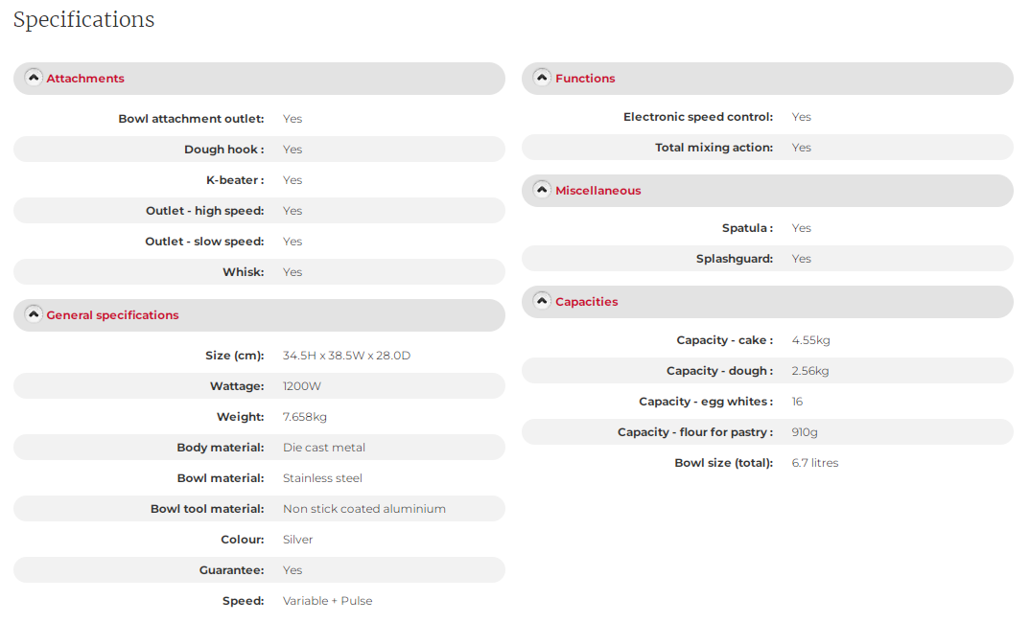Click the size value 34.5H x 38.5W x 28.0D
The image size is (1030, 623).
pos(346,356)
